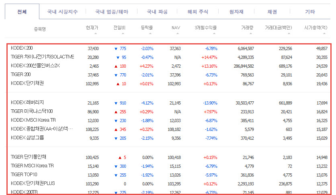
Task: Open TIGER 미국나스닥100 link
Action: click(32, 111)
